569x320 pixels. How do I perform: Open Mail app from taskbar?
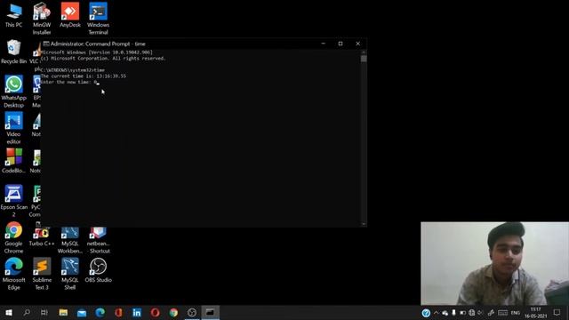click(82, 312)
